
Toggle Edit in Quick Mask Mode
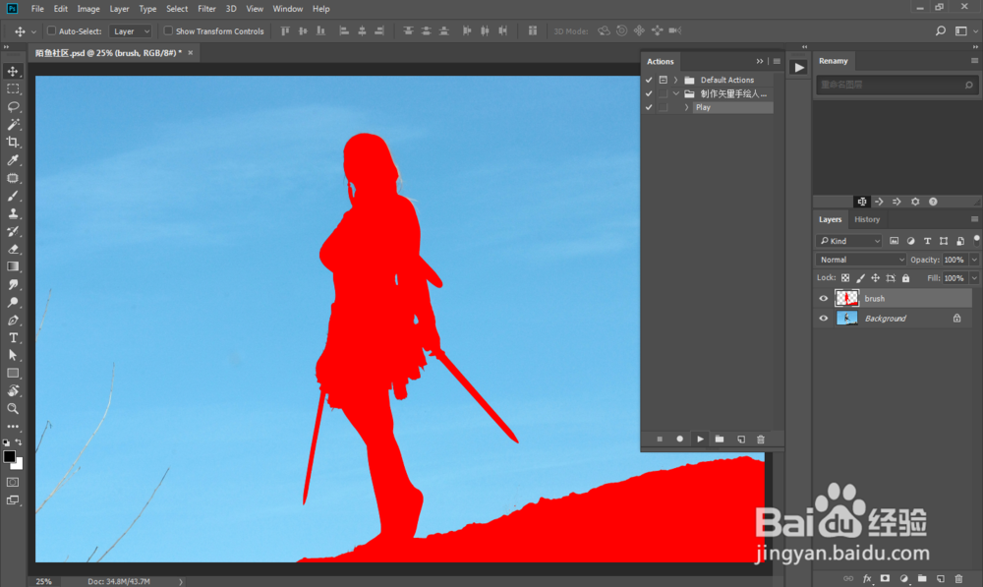pyautogui.click(x=13, y=482)
